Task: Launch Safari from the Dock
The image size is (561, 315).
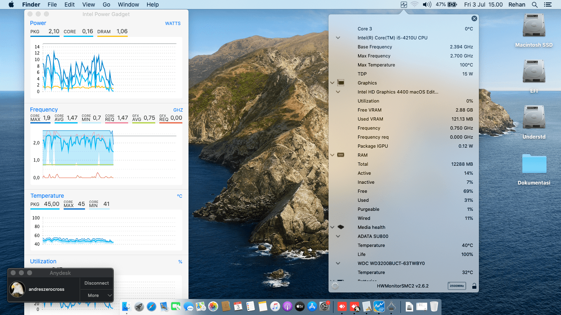Action: [152, 306]
